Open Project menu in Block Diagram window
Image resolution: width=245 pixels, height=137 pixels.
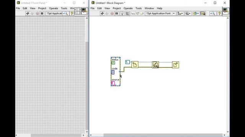117,8
